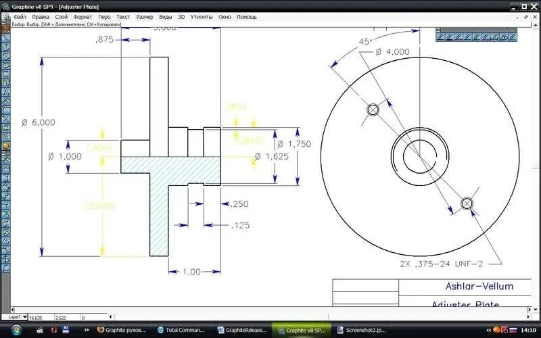Click the X coordinate field showing 16.625
Image resolution: width=541 pixels, height=338 pixels.
[x=41, y=317]
